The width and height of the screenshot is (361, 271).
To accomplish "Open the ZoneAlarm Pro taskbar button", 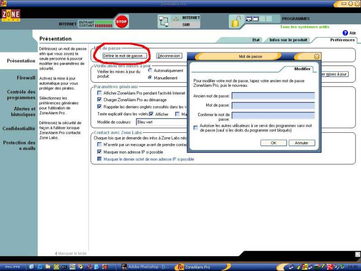I will tap(194, 267).
